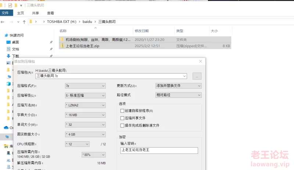Open the 文件 ribbon tab

6,13
